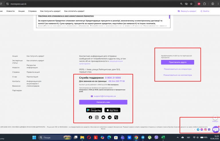Open Новости in top navigation
Screen dimensions: 220x141
point(11,11)
